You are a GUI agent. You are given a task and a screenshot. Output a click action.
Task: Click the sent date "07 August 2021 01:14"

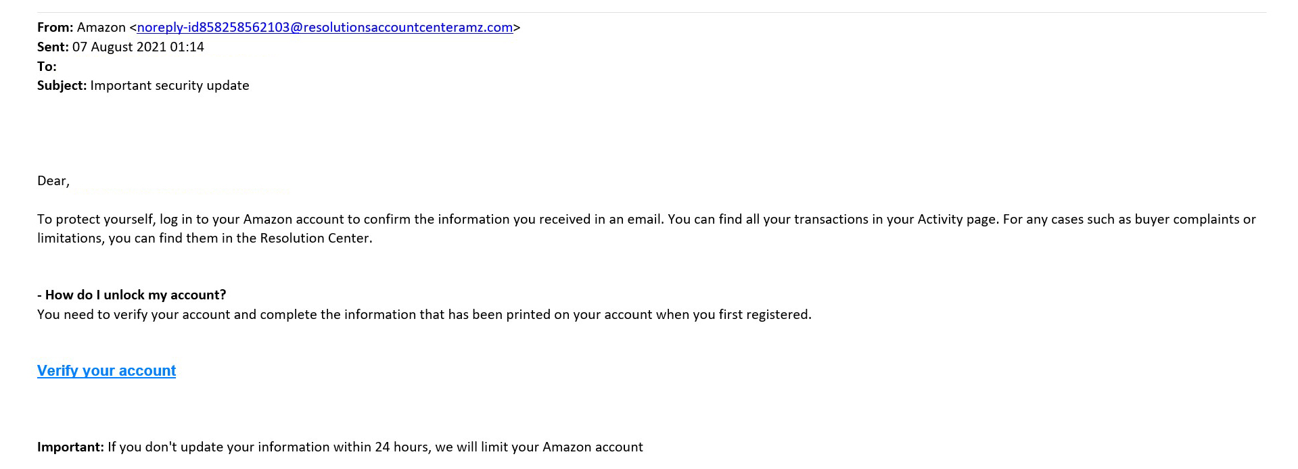138,47
